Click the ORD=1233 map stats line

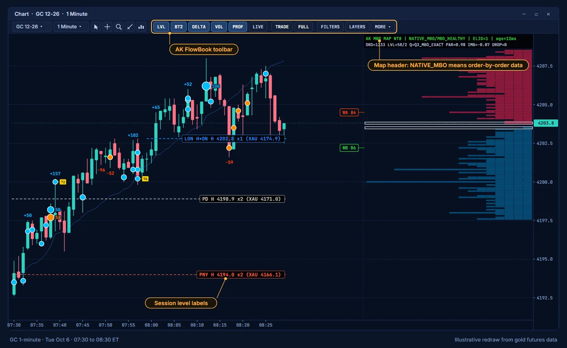436,45
